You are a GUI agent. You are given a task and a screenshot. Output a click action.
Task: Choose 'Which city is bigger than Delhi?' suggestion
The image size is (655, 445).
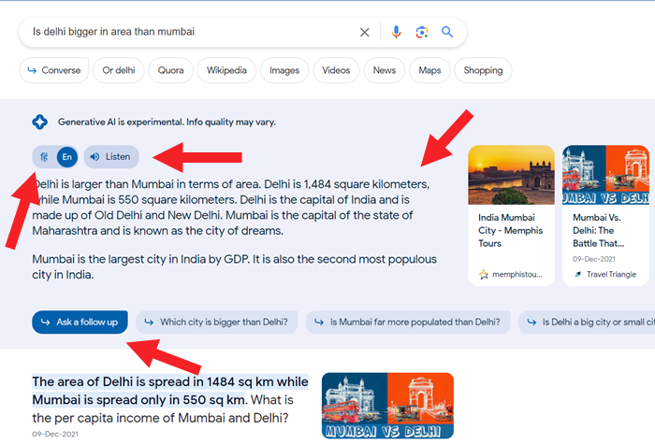coord(216,322)
